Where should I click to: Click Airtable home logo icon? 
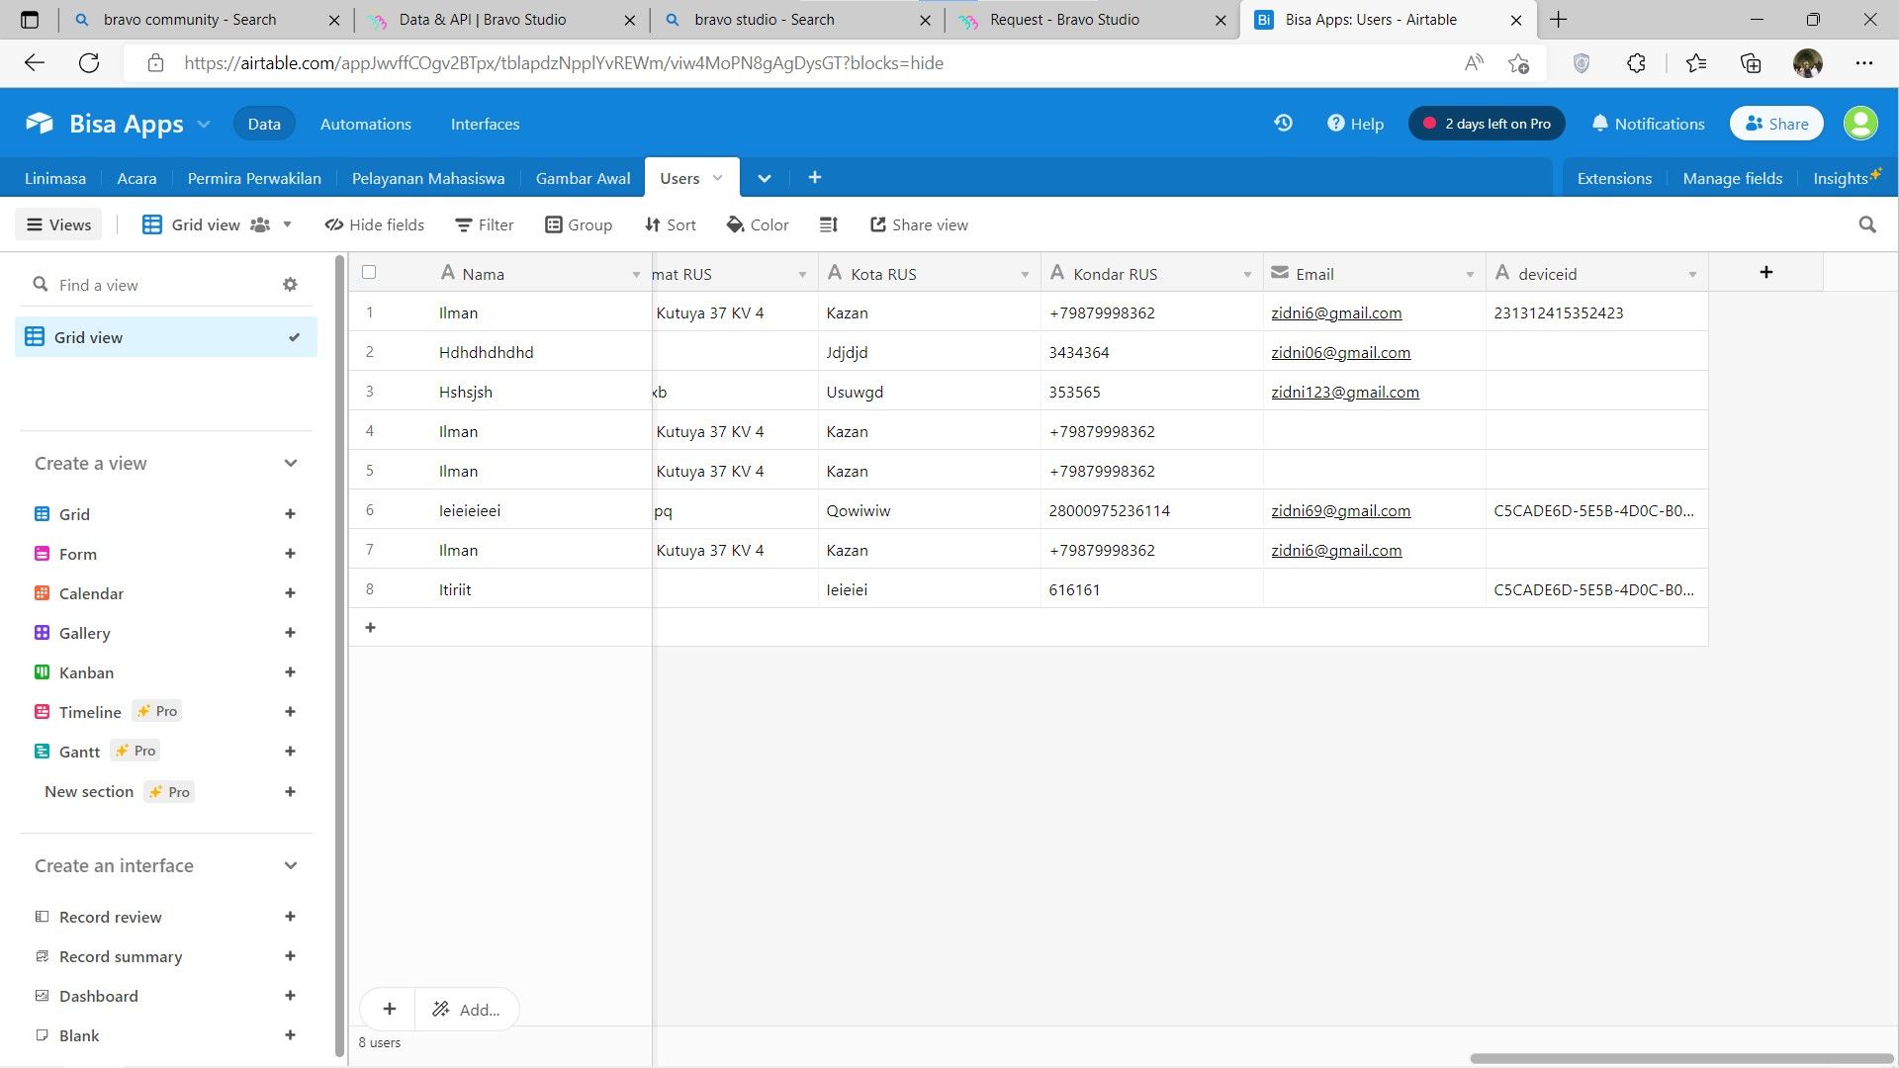pyautogui.click(x=40, y=124)
